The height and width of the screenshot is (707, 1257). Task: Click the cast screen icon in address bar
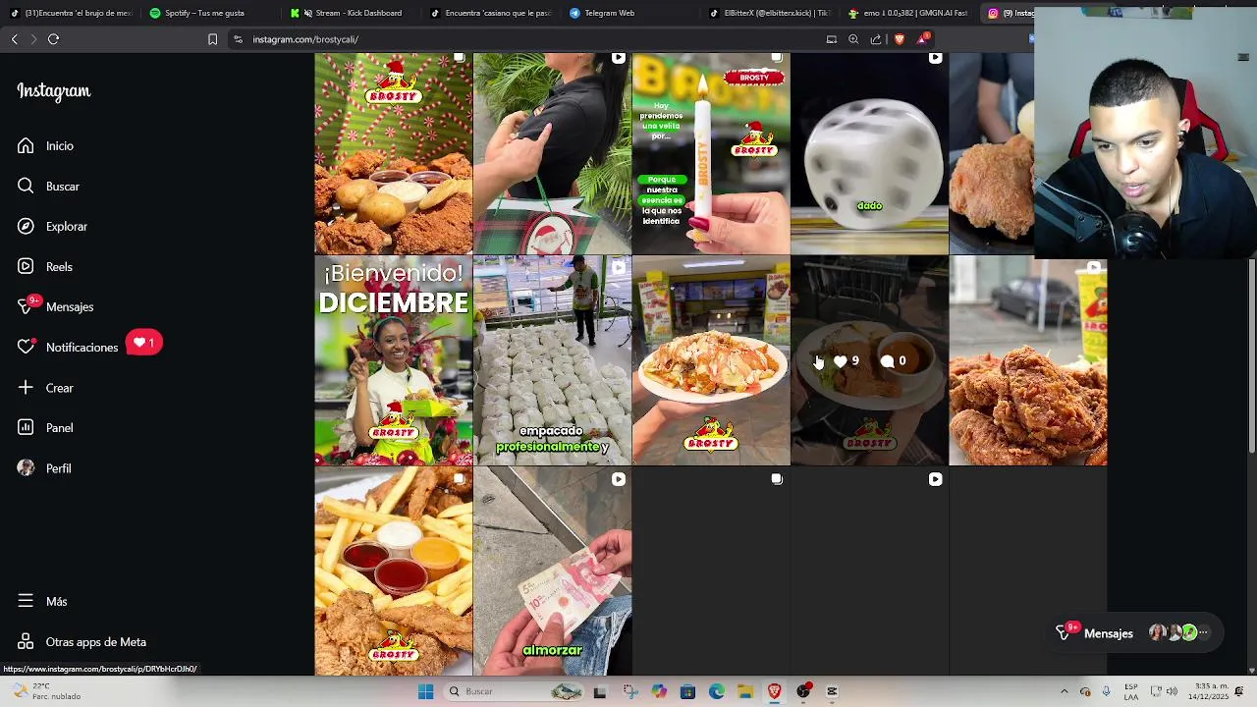click(x=832, y=39)
